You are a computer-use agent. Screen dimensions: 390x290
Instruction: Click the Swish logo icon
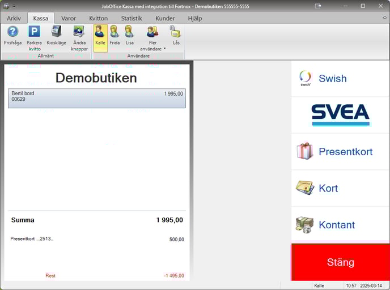305,78
